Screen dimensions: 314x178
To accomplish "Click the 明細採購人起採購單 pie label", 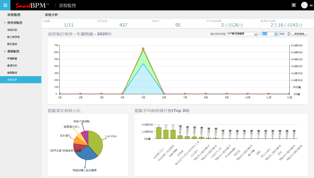I will point(85,170).
